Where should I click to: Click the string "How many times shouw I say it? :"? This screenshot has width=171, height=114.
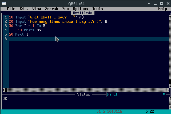(x=65, y=21)
